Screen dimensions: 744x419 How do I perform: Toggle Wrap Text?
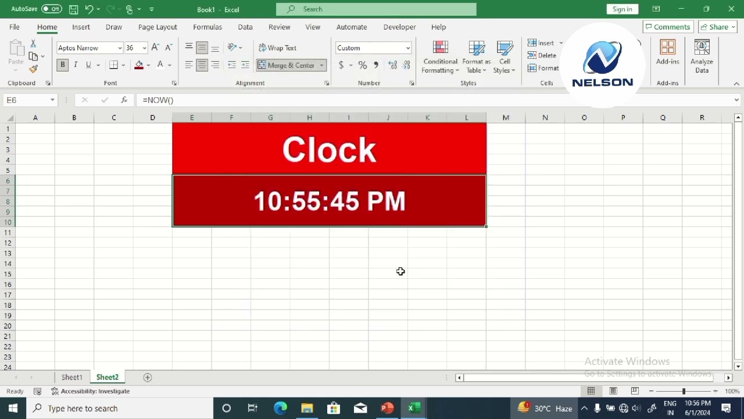coord(277,48)
